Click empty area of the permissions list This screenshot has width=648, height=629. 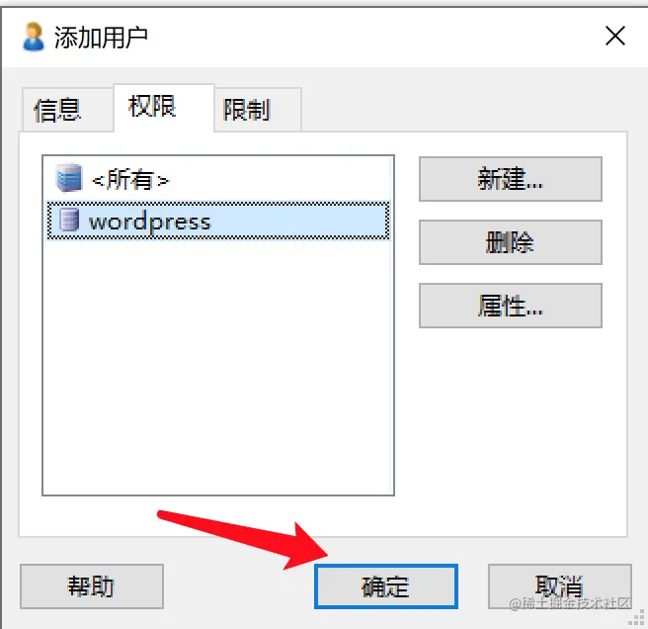[x=218, y=364]
